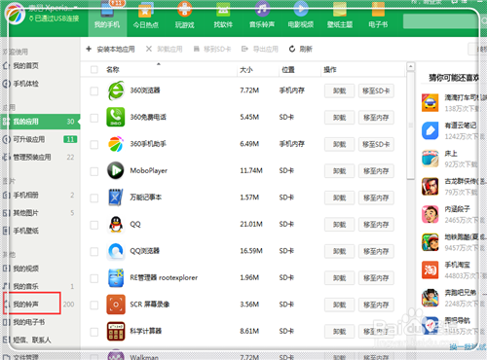This screenshot has width=487, height=360.
Task: Click the 手机淘宝 recommended app icon
Action: [431, 270]
